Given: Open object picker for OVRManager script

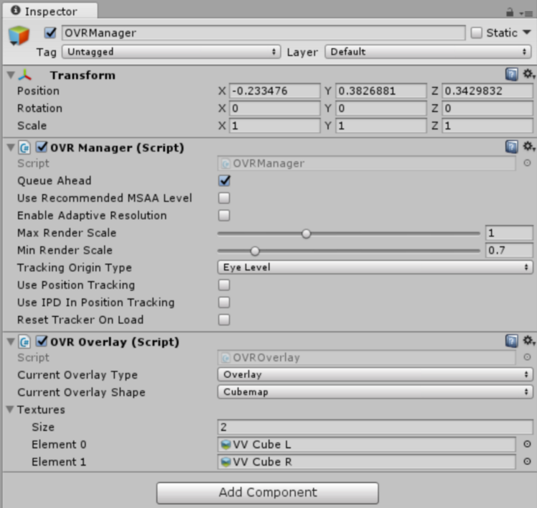Looking at the screenshot, I should [x=527, y=163].
